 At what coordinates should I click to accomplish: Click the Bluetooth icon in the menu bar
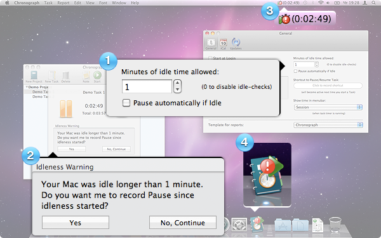click(x=313, y=3)
